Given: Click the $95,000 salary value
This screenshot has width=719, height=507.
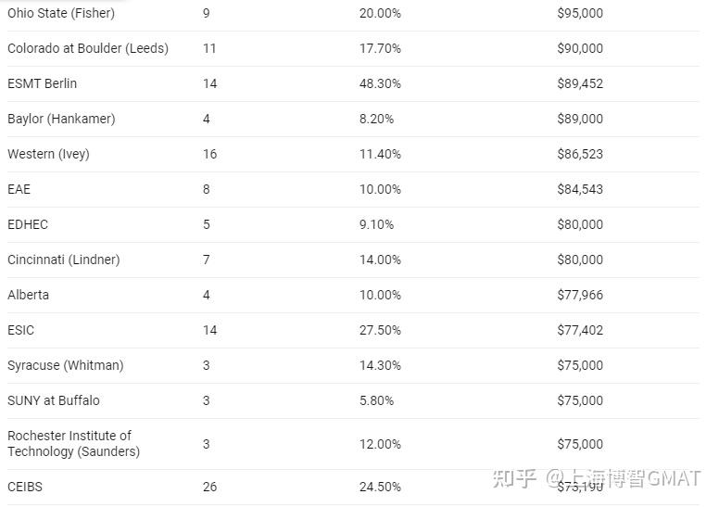Looking at the screenshot, I should (x=580, y=13).
